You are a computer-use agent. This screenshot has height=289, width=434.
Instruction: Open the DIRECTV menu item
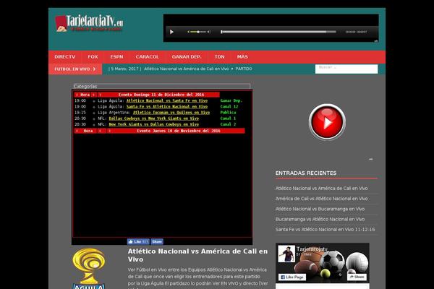tap(65, 56)
